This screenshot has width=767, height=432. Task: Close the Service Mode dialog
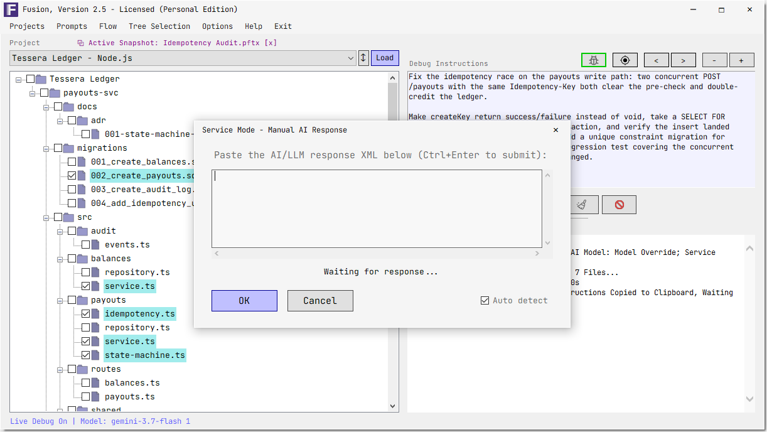tap(555, 130)
